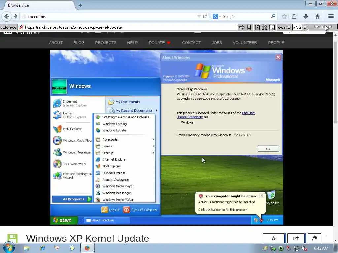Open ABOUT in Archive navigation
This screenshot has height=253, width=338.
pyautogui.click(x=55, y=42)
